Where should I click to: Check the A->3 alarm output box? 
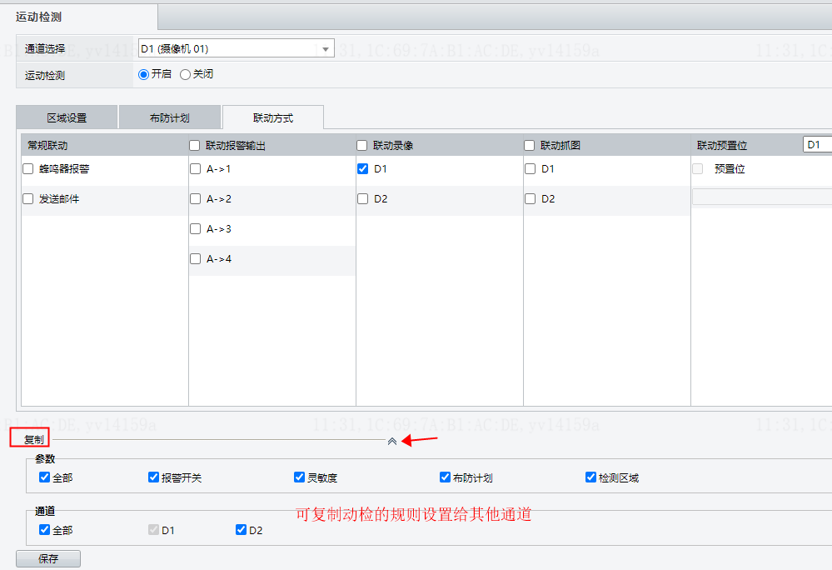click(195, 228)
